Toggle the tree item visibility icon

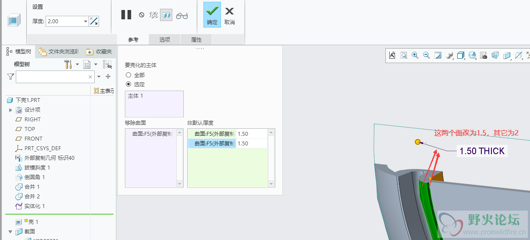pos(107,65)
